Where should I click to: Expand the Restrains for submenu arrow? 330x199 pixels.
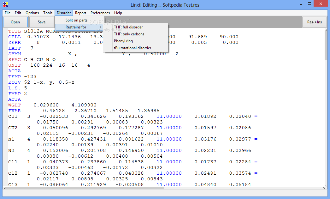click(x=100, y=27)
